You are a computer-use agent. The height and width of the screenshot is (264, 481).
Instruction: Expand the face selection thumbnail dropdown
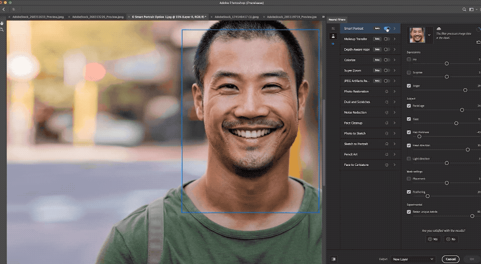(429, 35)
